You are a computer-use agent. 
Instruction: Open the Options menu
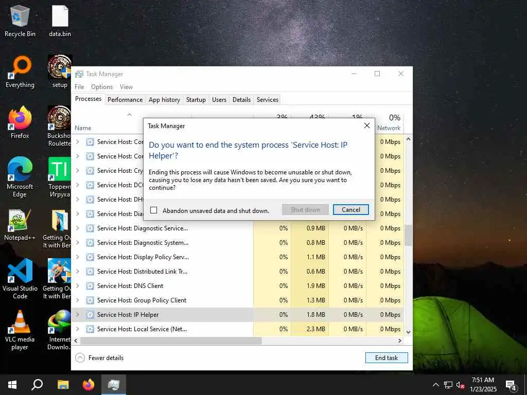(102, 86)
